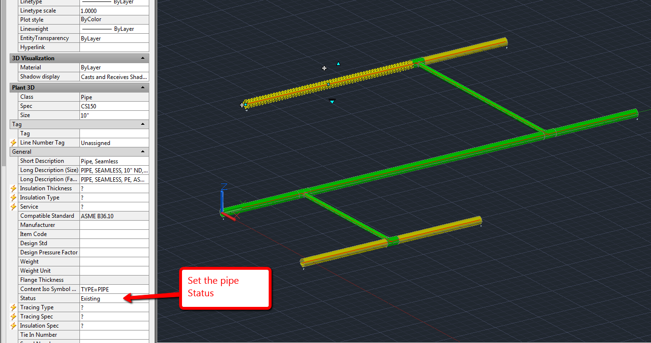This screenshot has height=343, width=651.
Task: Click the Linetype scale 1.0000 field
Action: (114, 11)
